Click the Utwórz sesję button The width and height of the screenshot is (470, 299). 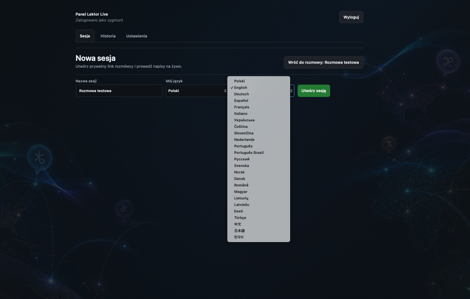coord(314,91)
